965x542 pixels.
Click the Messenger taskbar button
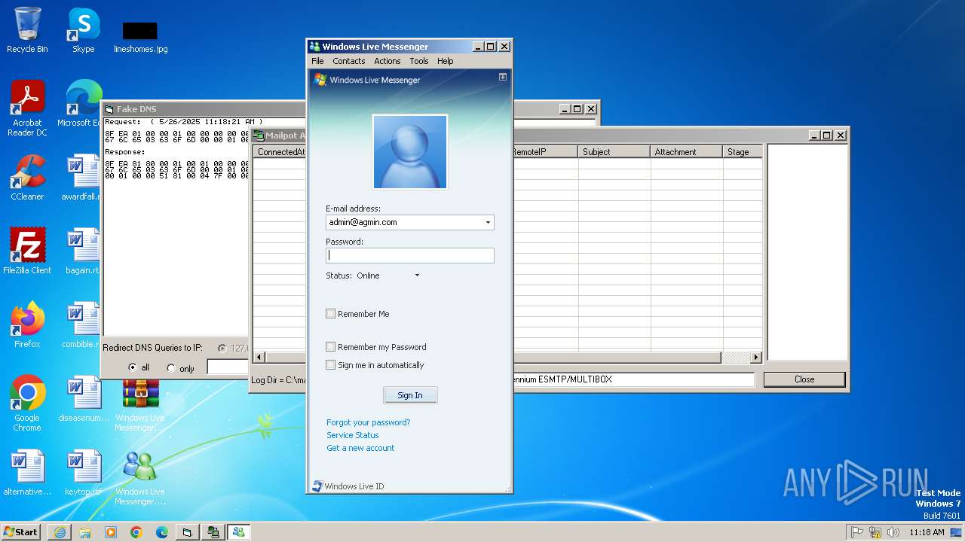click(239, 532)
